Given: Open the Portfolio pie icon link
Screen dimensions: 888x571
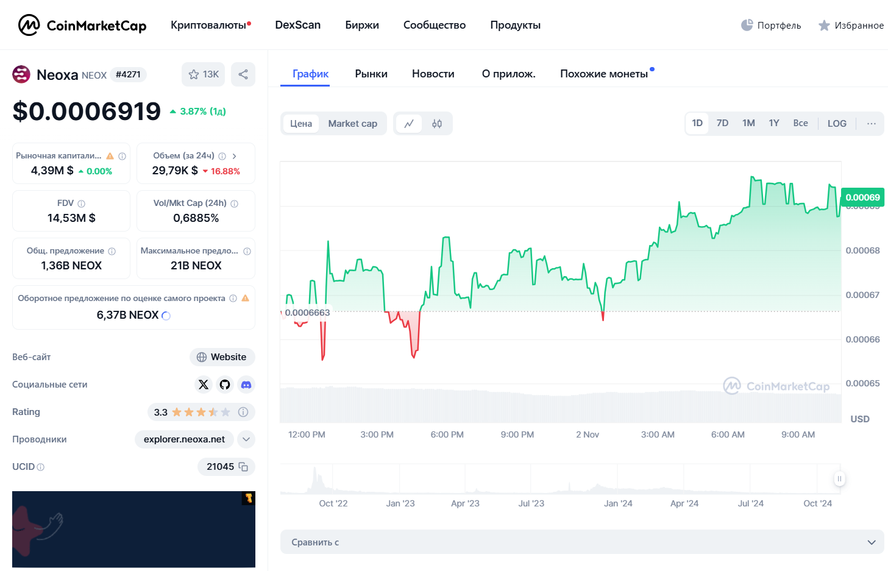Looking at the screenshot, I should click(x=770, y=25).
